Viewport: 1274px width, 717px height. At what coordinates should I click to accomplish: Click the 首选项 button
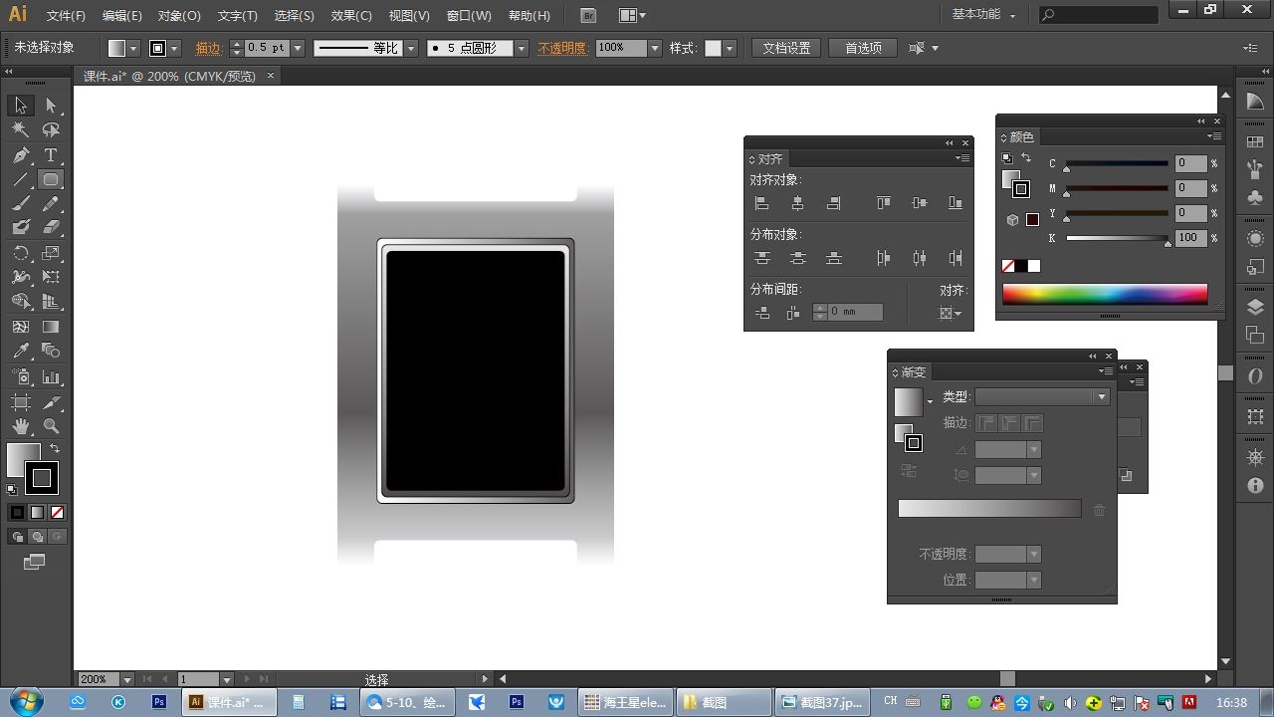[863, 48]
